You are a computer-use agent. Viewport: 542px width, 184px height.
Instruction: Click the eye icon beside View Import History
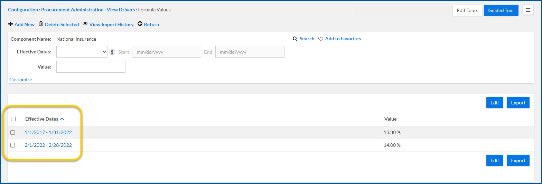pos(85,24)
